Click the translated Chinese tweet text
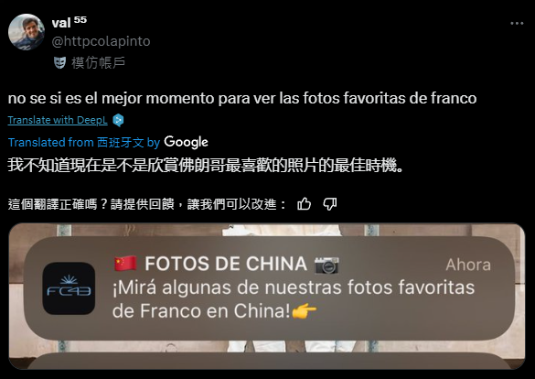 point(206,166)
